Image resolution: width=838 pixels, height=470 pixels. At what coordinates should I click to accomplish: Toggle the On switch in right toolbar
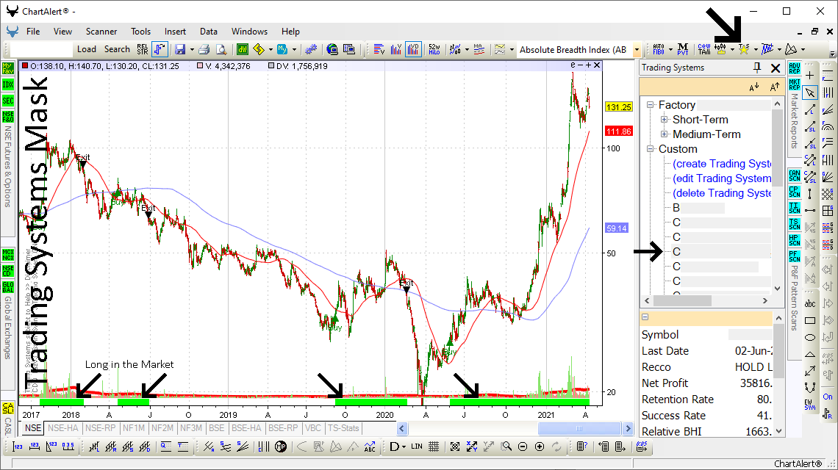827,397
